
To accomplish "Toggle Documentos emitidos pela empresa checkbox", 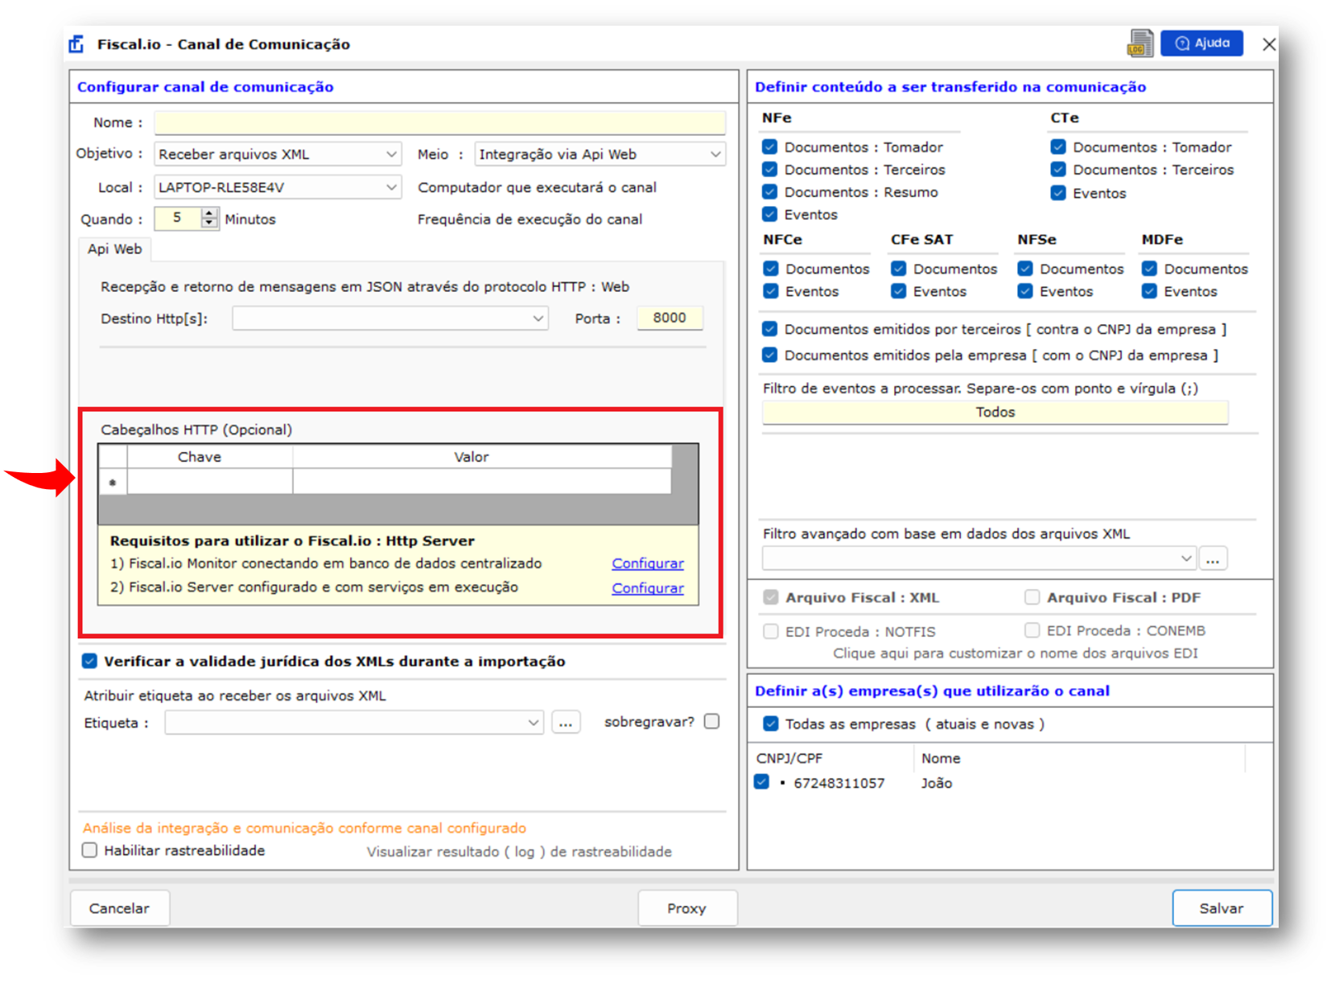I will 770,355.
